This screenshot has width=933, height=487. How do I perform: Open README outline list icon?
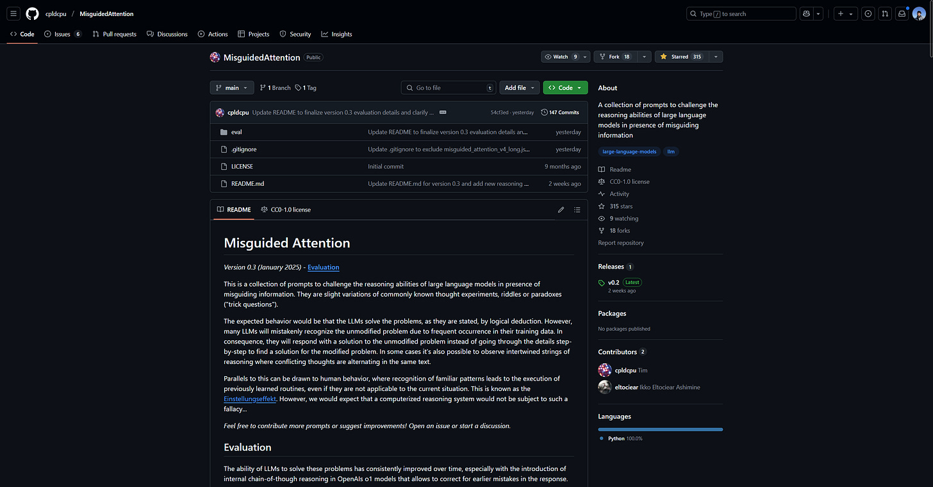pos(577,210)
